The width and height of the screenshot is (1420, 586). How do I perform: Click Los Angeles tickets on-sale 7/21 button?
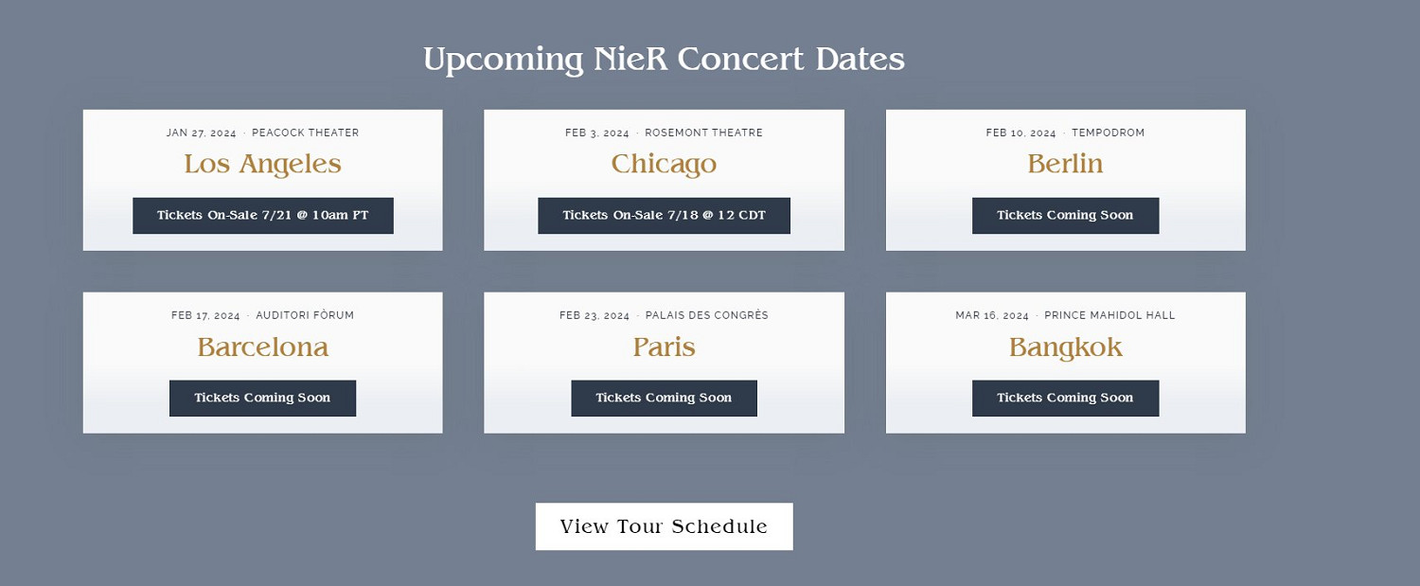click(262, 216)
